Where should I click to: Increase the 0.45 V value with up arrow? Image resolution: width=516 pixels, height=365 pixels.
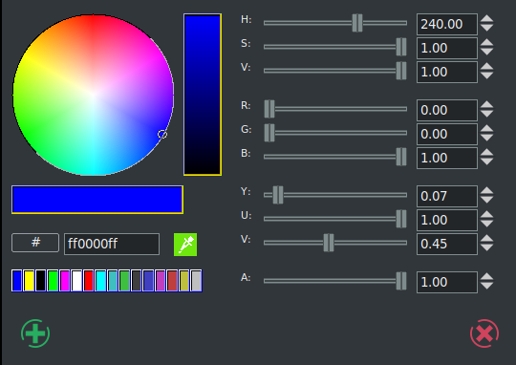[x=486, y=239]
